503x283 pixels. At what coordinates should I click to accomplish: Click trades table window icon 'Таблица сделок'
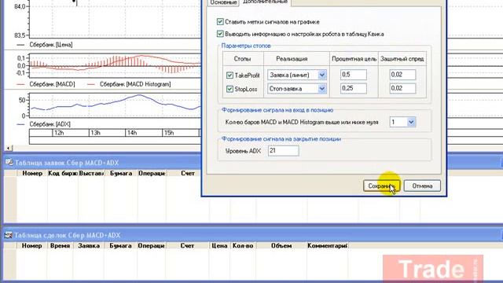pos(9,235)
